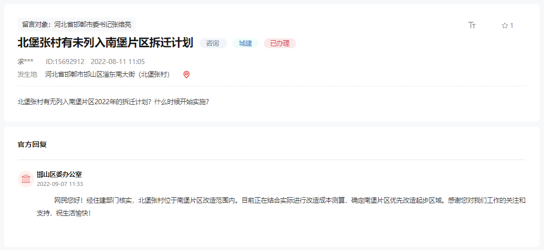Viewport: 544px width, 250px height.
Task: Click the question text about 2022年的拆迁计划
Action: click(x=113, y=102)
